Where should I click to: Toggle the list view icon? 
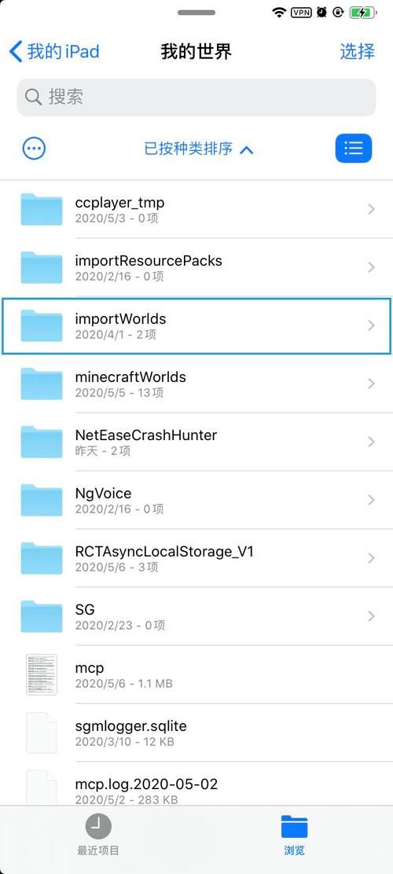point(354,149)
